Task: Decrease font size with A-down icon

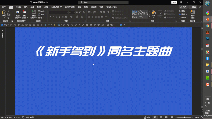Action: pos(80,12)
